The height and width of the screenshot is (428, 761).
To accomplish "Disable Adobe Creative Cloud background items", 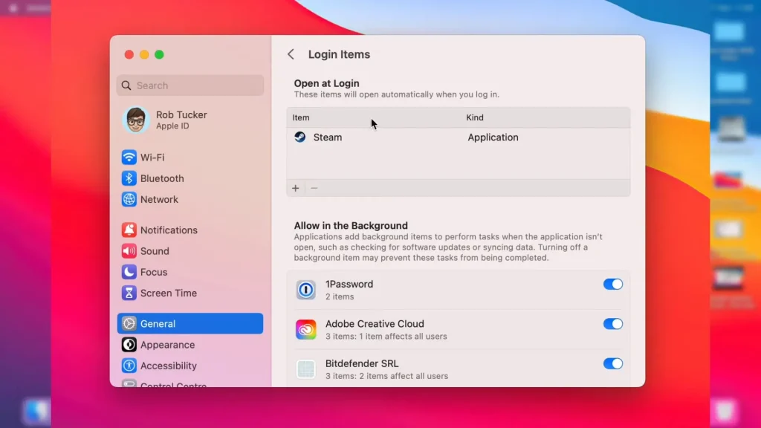I will 612,324.
